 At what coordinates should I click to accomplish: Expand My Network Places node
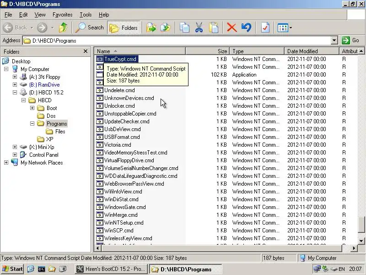coord(6,162)
